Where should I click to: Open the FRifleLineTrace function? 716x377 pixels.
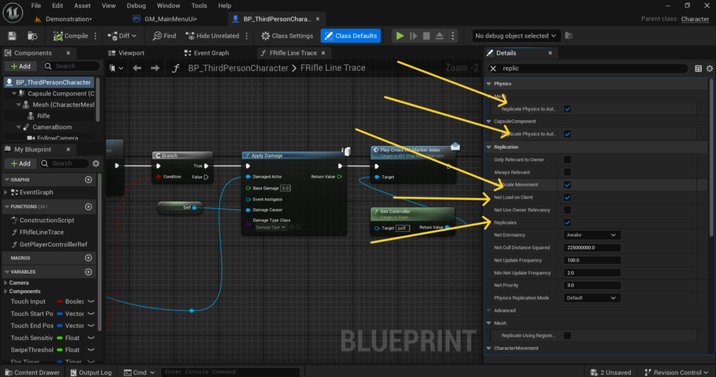point(41,232)
